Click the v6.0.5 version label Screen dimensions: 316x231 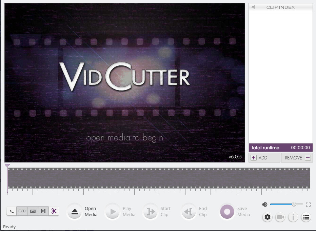pyautogui.click(x=235, y=157)
